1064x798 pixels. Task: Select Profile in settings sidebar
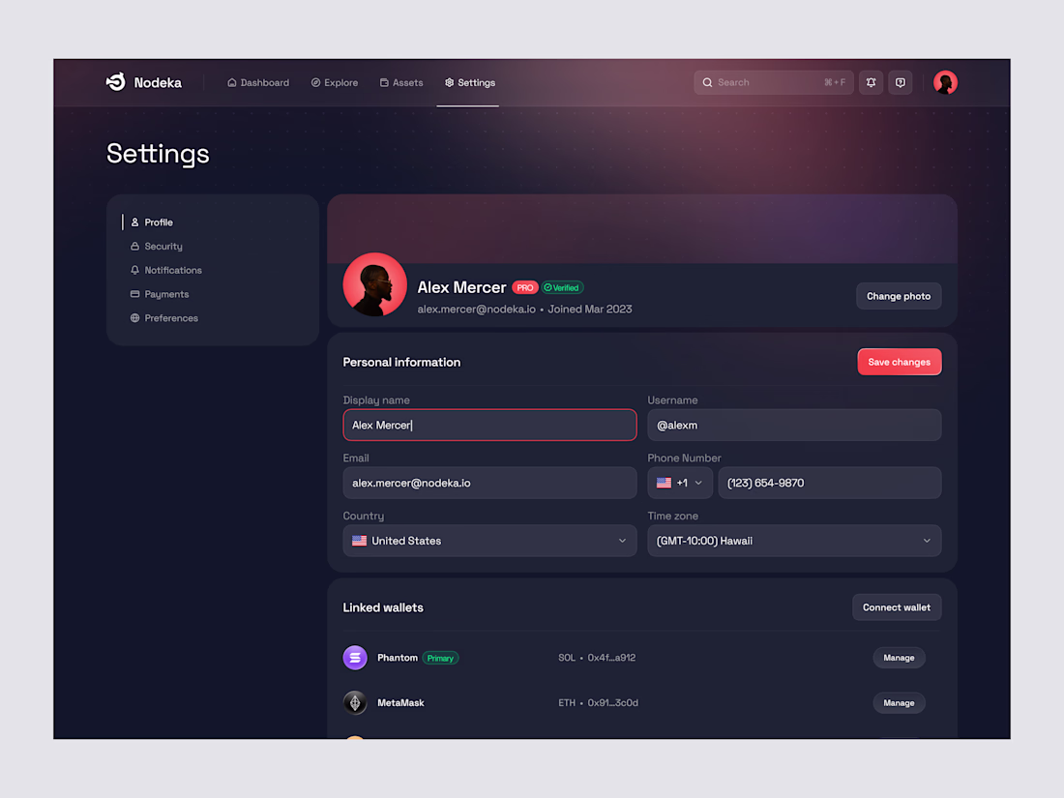click(x=152, y=222)
